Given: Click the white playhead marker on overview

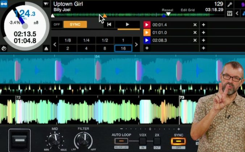Looking at the screenshot, I should coord(168,14).
